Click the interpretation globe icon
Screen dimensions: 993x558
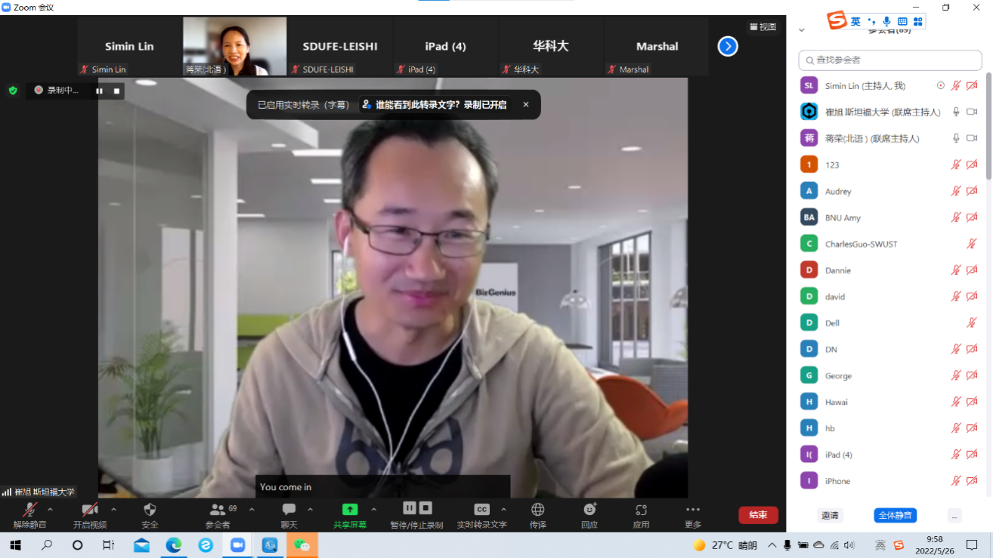click(538, 510)
